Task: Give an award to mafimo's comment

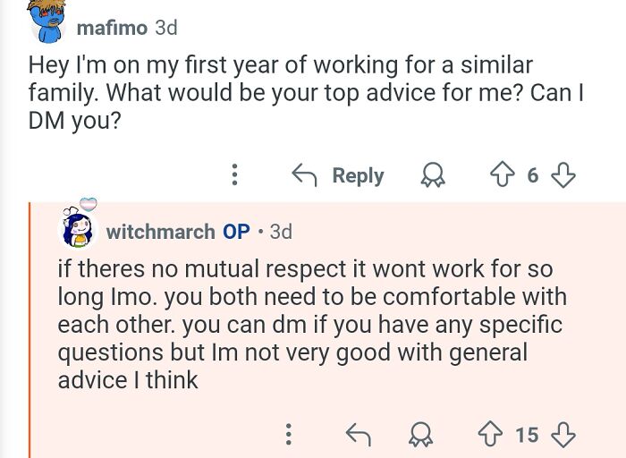Action: [435, 175]
